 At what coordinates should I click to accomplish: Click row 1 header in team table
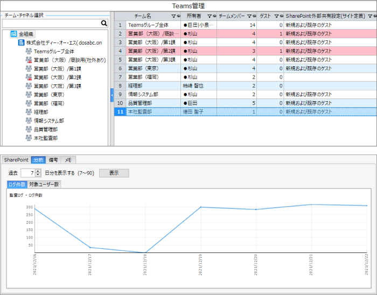click(x=120, y=25)
